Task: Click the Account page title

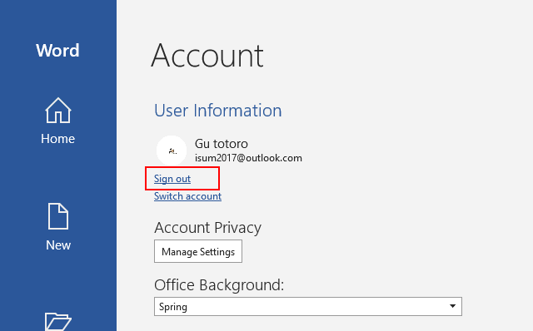Action: pyautogui.click(x=207, y=56)
